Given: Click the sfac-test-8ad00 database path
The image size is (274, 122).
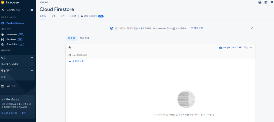Looking at the screenshot, I should [80, 55].
